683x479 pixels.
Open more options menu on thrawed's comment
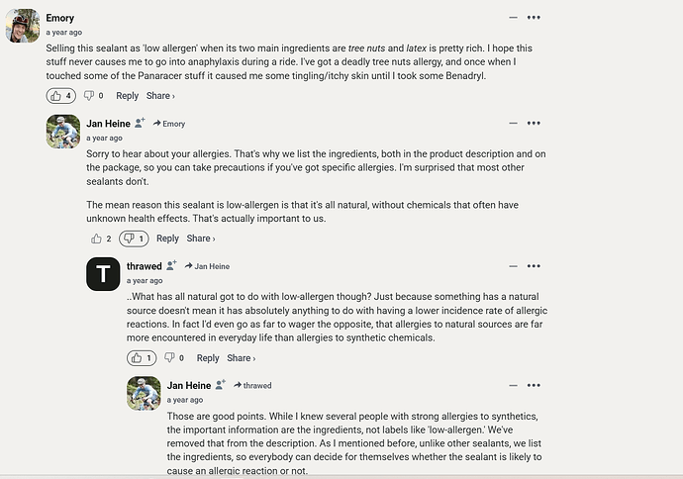click(x=535, y=266)
